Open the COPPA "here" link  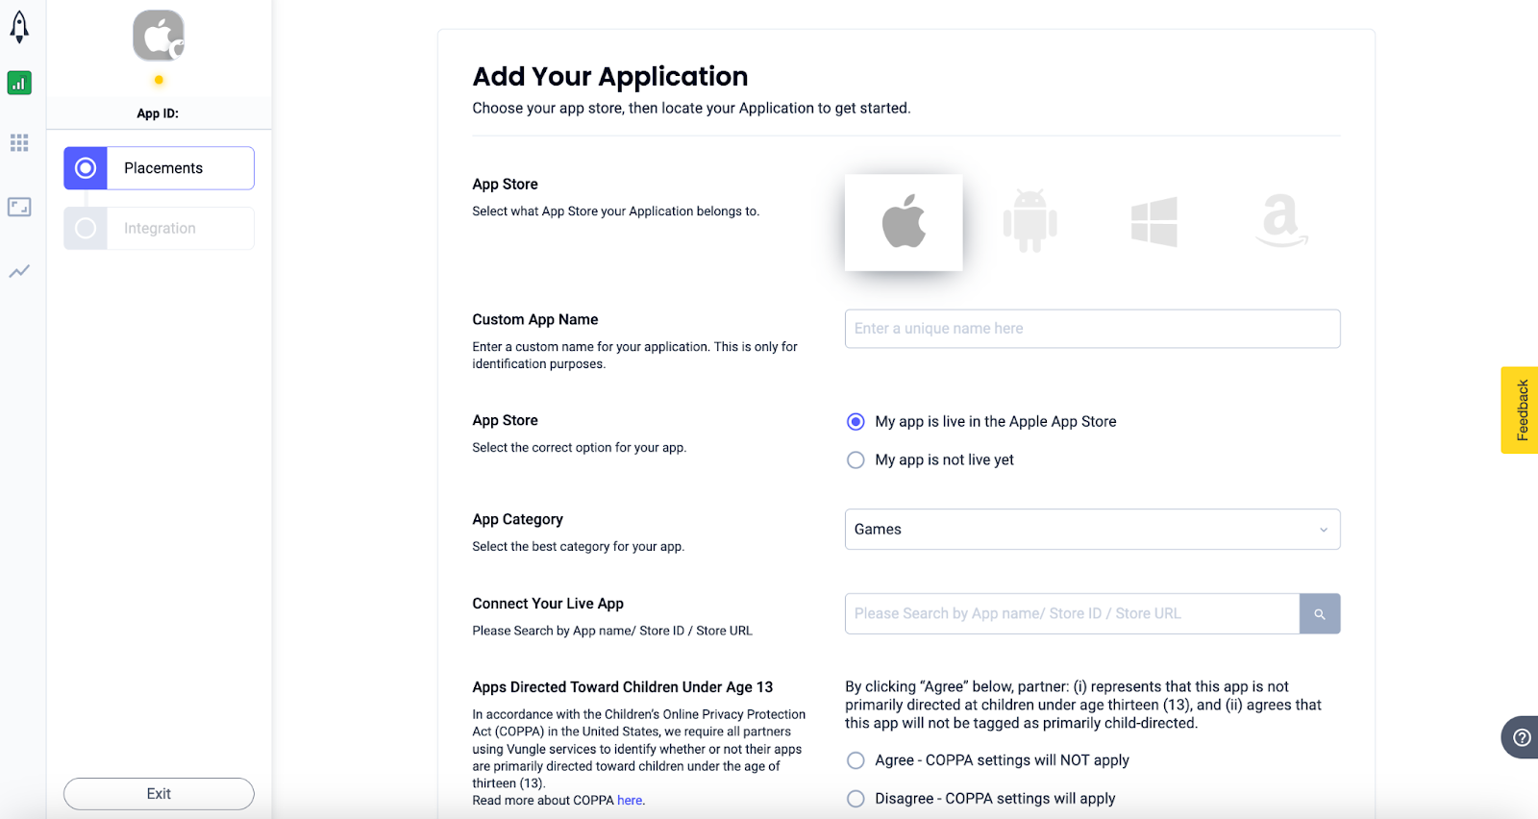click(x=630, y=801)
